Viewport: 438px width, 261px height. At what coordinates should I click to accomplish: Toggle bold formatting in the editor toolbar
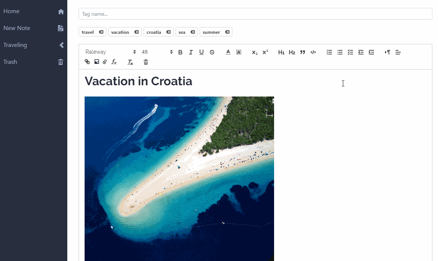(180, 52)
